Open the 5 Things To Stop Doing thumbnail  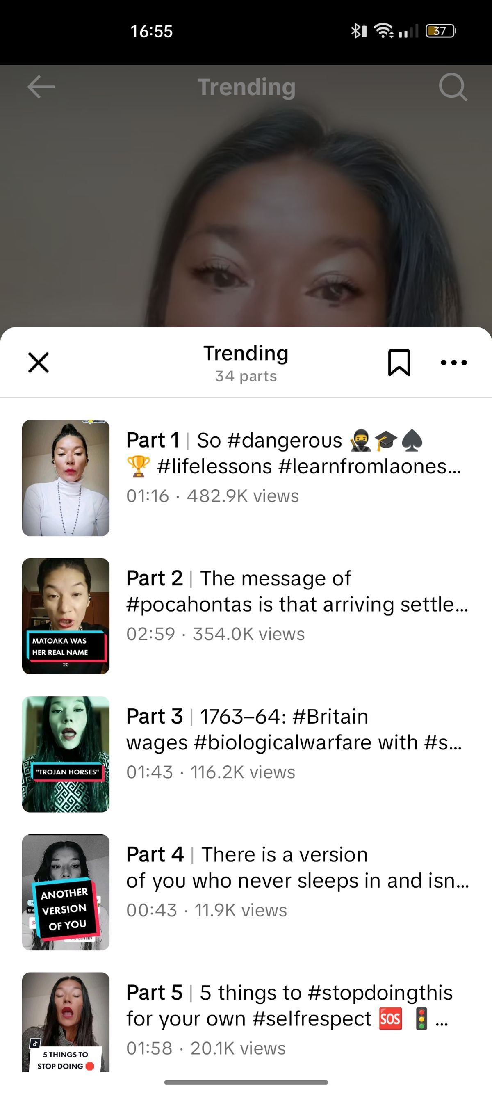pos(66,1022)
